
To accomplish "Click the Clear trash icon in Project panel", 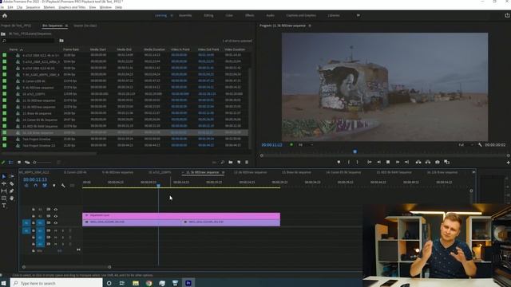I will coord(247,162).
